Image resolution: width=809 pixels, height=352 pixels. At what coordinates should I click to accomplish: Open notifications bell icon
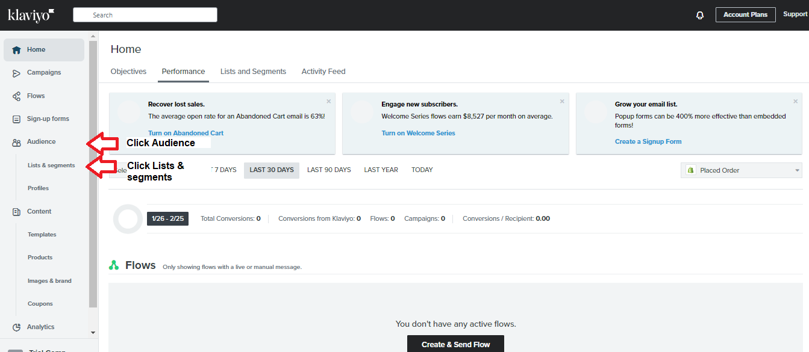tap(700, 15)
